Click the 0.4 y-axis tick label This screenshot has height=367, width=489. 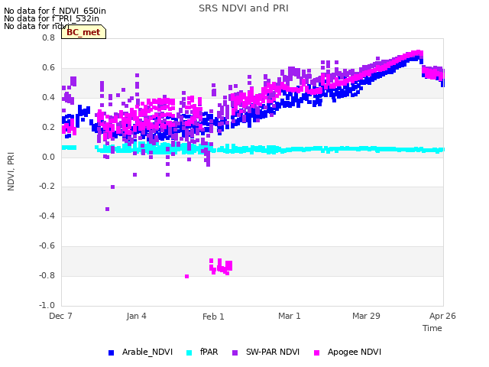(48, 97)
